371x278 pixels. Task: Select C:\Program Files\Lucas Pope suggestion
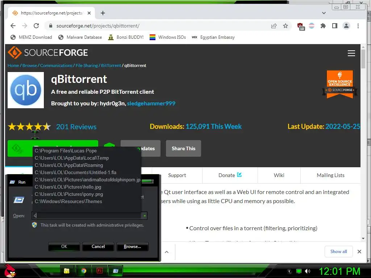click(87, 151)
